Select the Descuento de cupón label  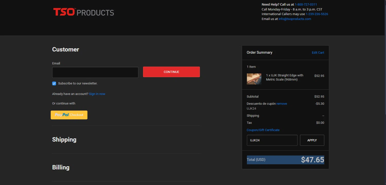pos(261,104)
